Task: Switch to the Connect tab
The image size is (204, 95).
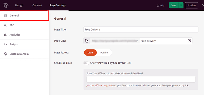Action: point(37,5)
